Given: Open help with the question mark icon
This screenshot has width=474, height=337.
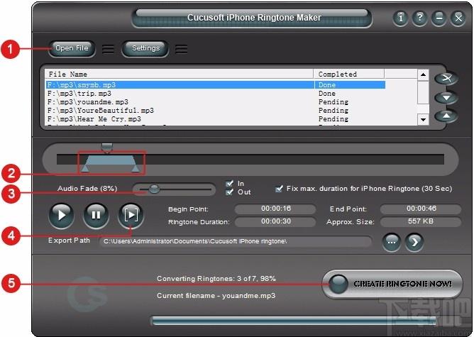Looking at the screenshot, I should click(x=420, y=18).
